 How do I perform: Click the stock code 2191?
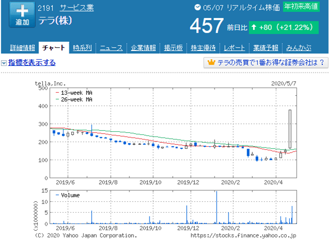pos(46,8)
